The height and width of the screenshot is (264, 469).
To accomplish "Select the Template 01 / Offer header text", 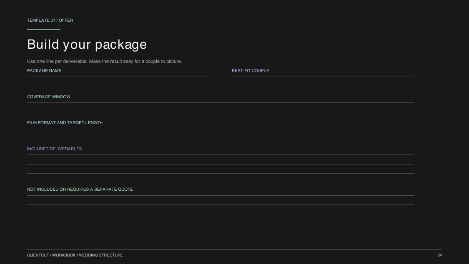I will (x=50, y=20).
